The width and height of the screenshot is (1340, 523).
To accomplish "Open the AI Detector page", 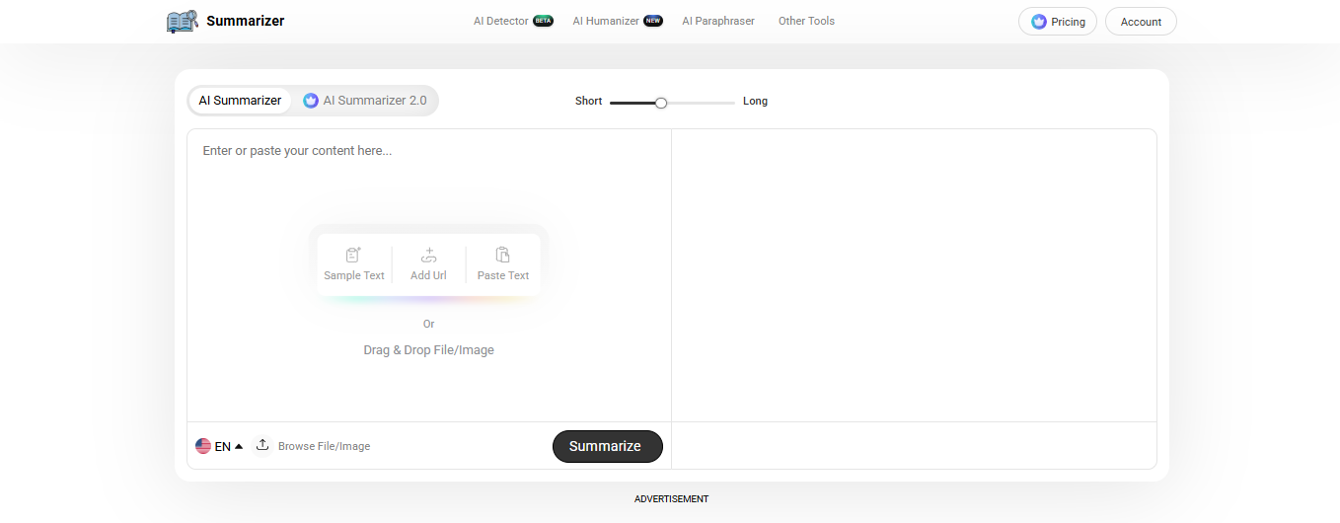I will pos(501,21).
